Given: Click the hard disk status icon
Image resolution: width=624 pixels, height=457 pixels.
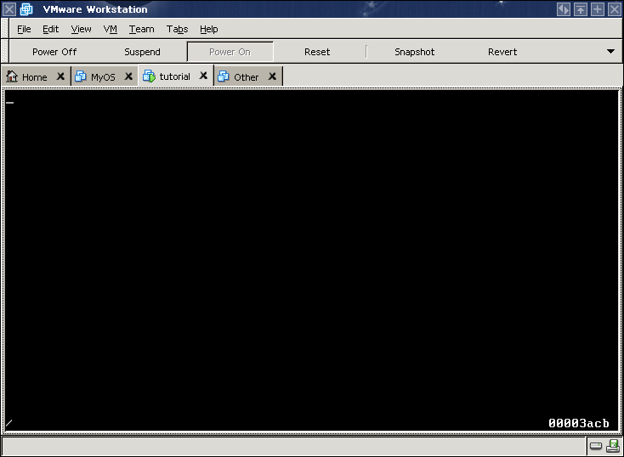Looking at the screenshot, I should 596,445.
